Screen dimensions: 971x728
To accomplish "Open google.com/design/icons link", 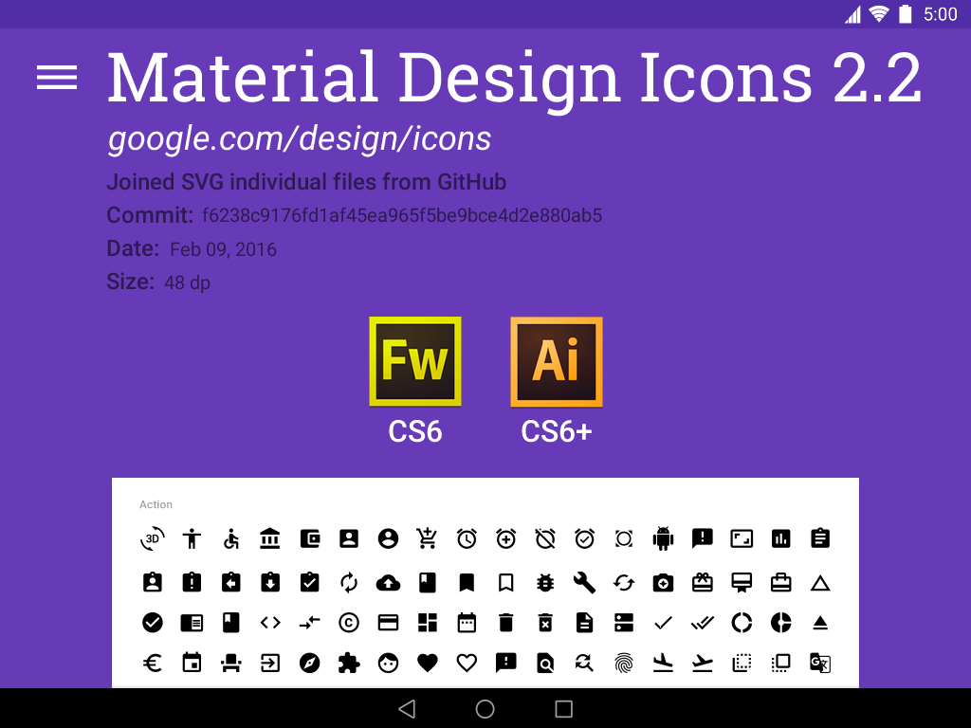I will (x=299, y=138).
